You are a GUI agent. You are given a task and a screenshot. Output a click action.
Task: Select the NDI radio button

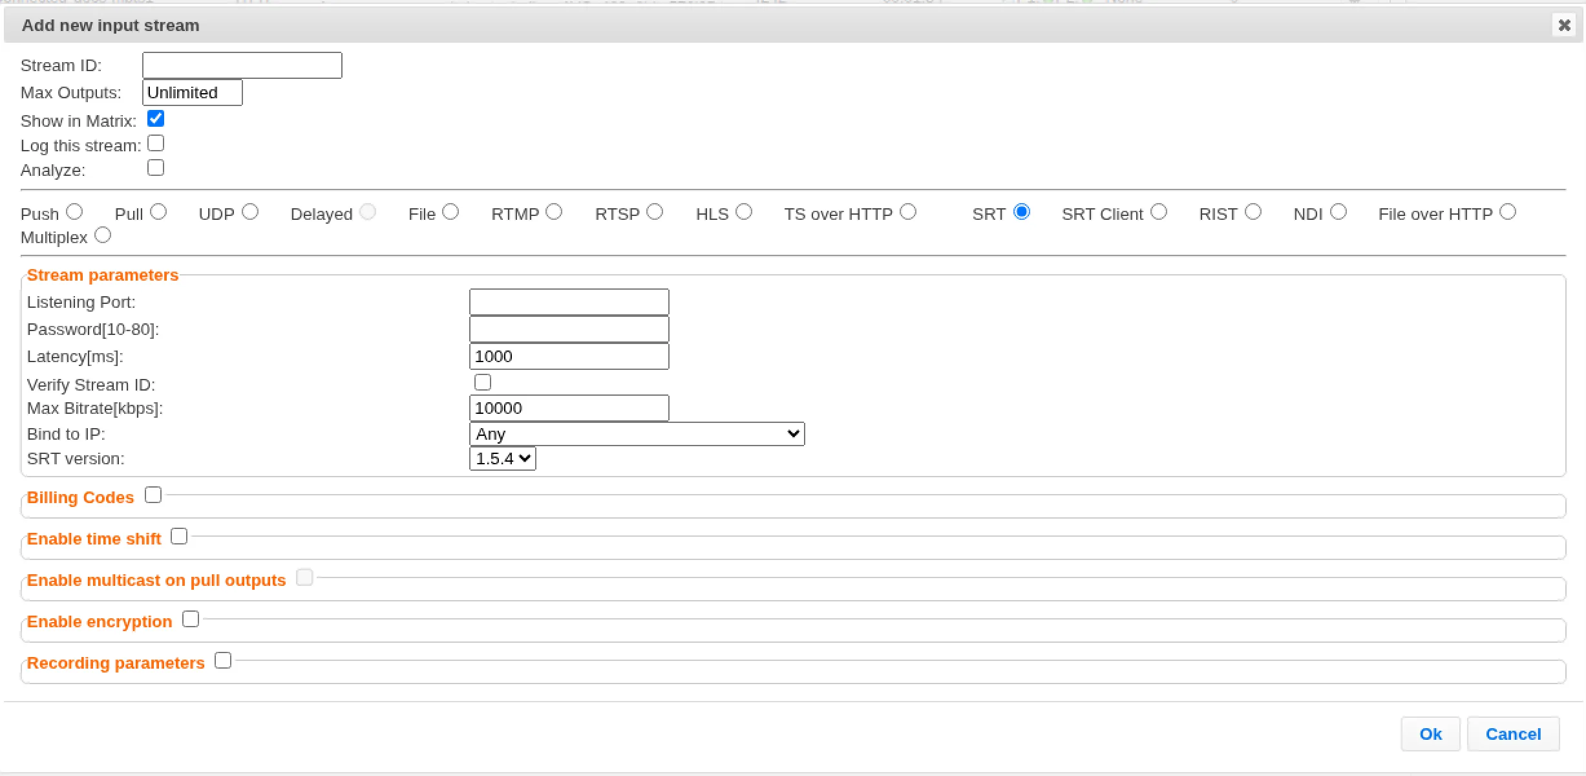(x=1338, y=211)
